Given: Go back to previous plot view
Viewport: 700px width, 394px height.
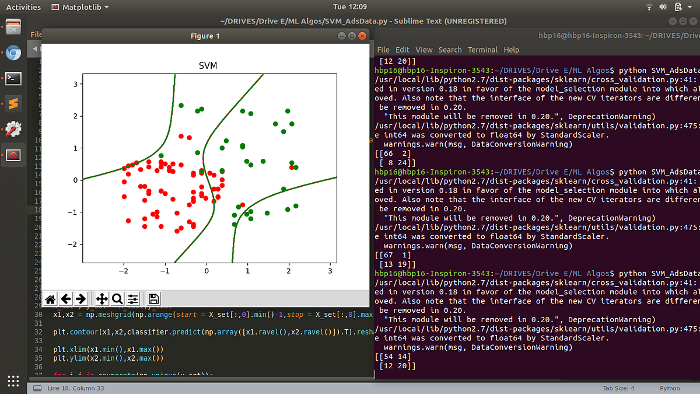Looking at the screenshot, I should [x=66, y=299].
